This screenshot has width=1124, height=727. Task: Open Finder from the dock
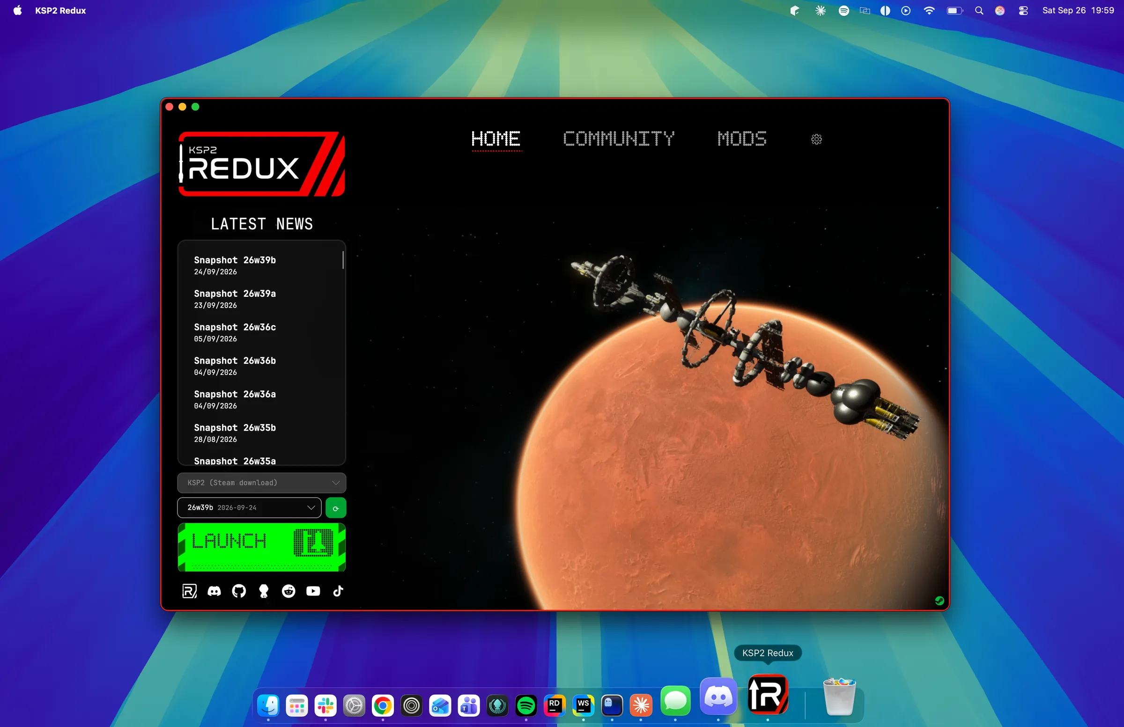point(268,706)
